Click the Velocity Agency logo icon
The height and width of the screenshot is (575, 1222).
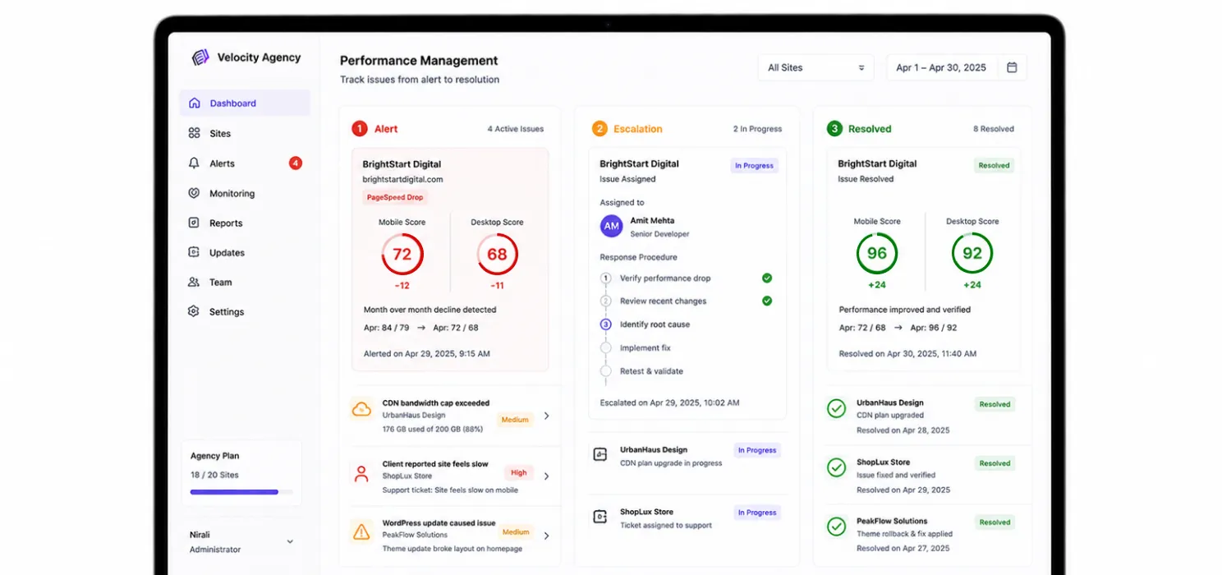(x=200, y=57)
